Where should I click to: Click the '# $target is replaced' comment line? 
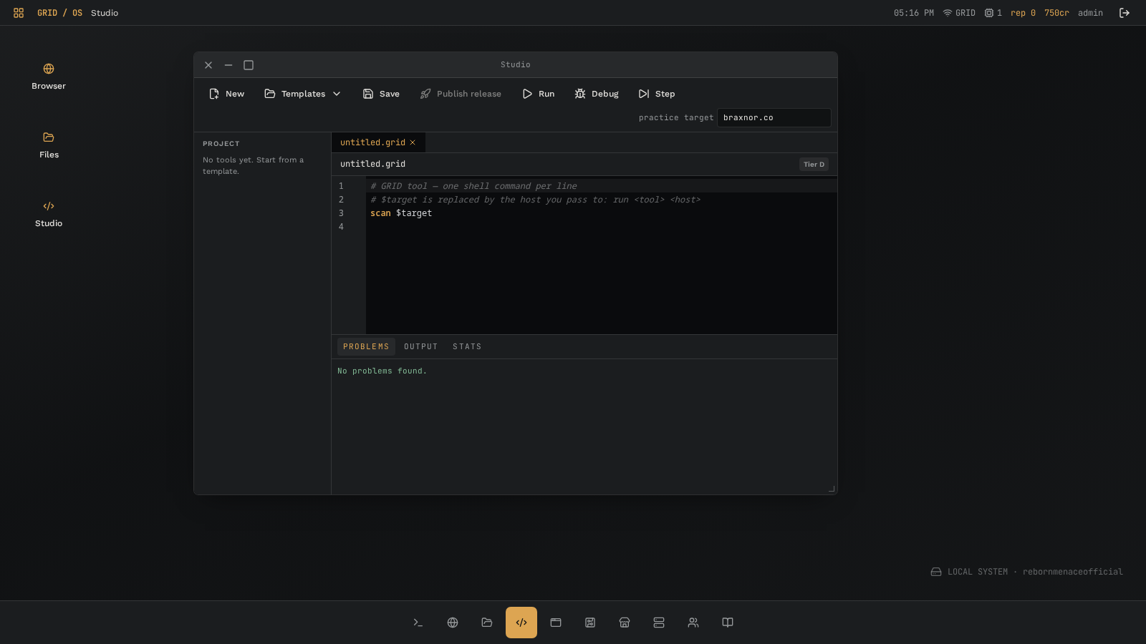[535, 200]
